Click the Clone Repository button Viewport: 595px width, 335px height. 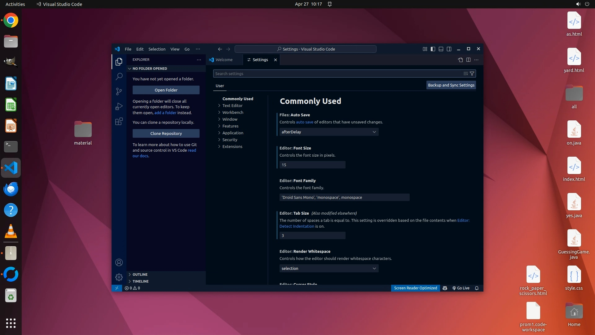(166, 133)
